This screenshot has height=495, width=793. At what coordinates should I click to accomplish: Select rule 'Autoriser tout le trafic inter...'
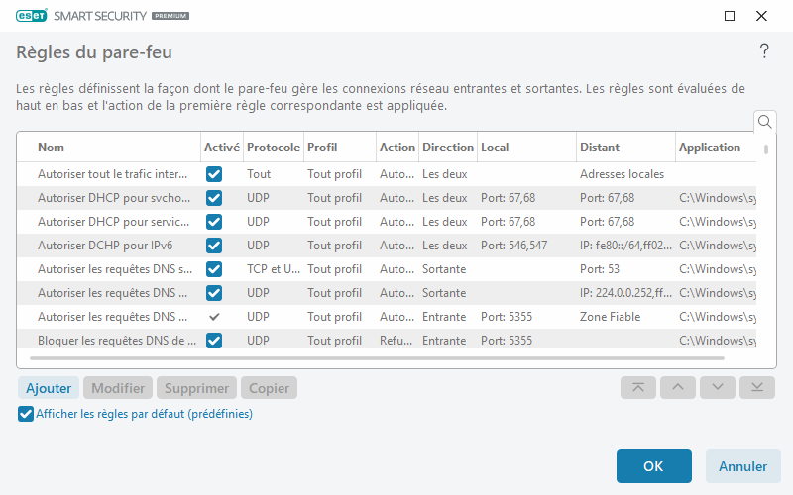click(112, 174)
